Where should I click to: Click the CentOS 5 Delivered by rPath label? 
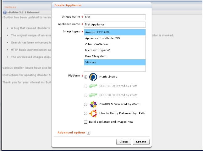(x=119, y=104)
